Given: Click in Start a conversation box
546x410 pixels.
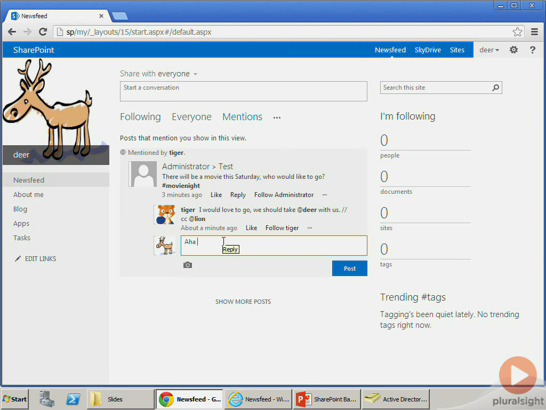Looking at the screenshot, I should coord(243,91).
